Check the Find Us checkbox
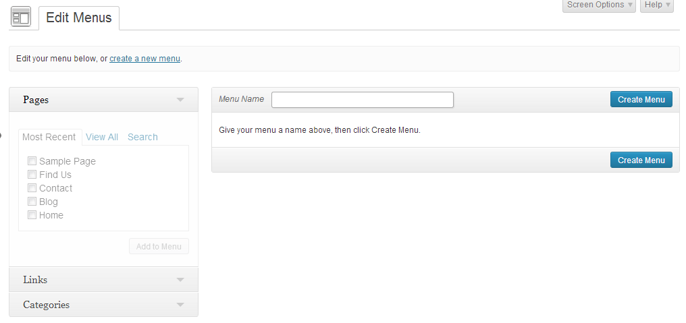The width and height of the screenshot is (686, 323). (32, 175)
